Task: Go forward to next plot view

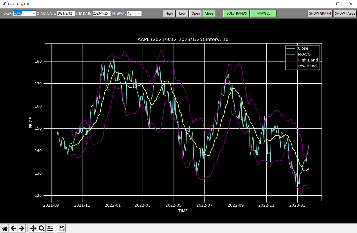Action: point(21,229)
